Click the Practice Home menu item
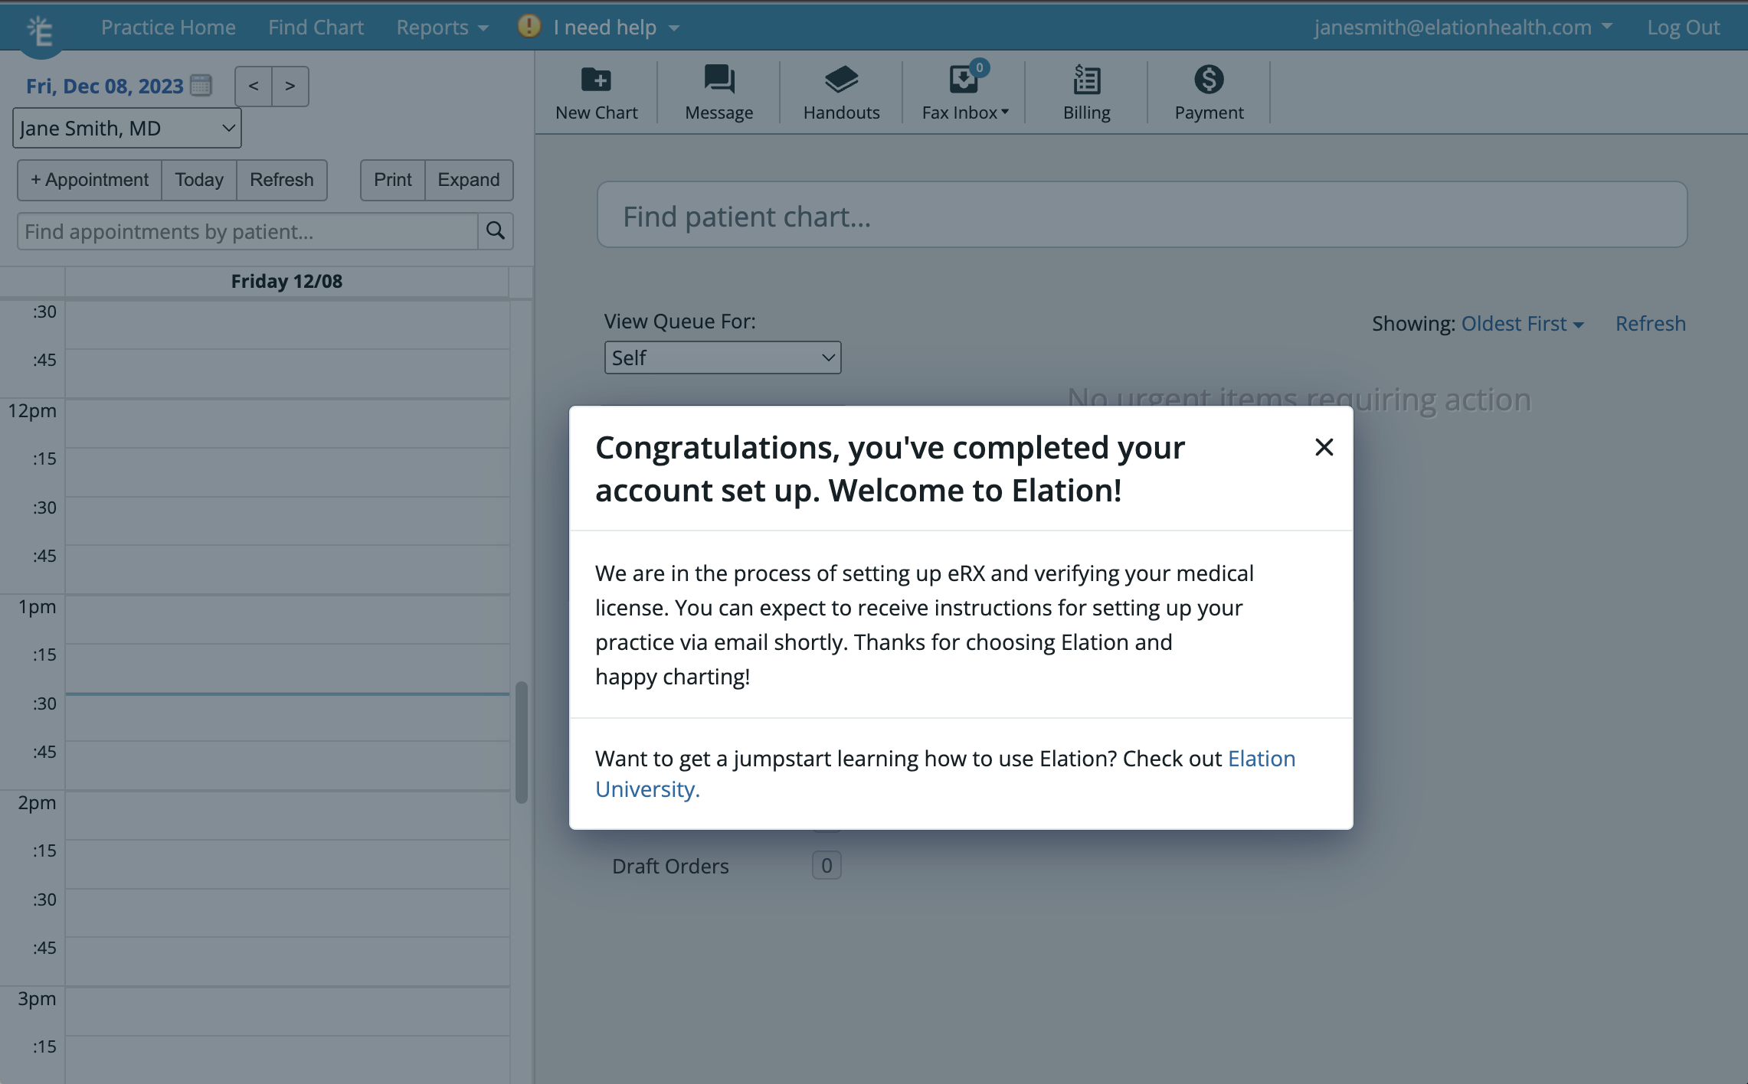This screenshot has width=1748, height=1084. point(169,25)
